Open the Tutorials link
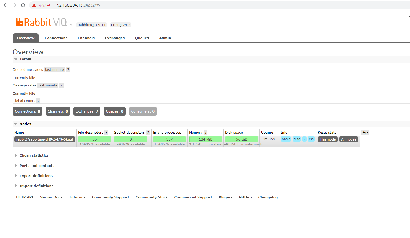 pos(77,197)
